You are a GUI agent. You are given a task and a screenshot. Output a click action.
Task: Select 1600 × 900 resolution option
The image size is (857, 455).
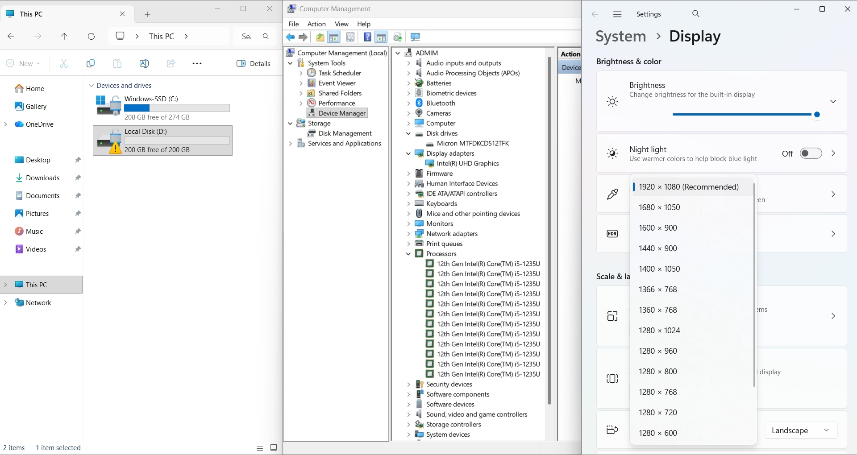pyautogui.click(x=658, y=228)
